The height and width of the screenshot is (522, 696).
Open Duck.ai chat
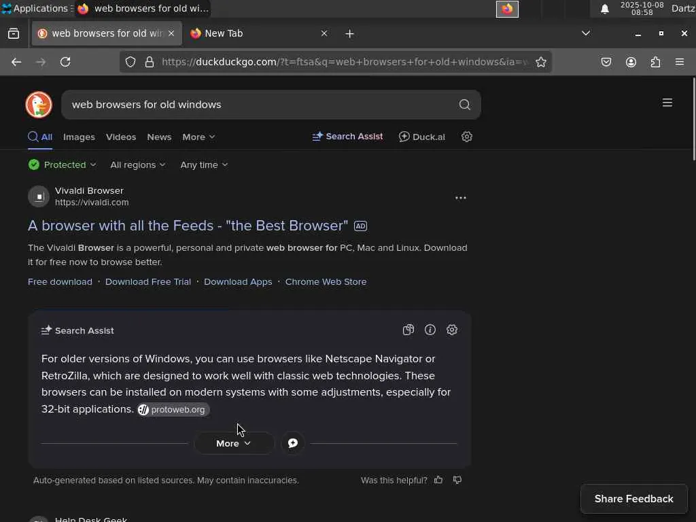coord(421,137)
